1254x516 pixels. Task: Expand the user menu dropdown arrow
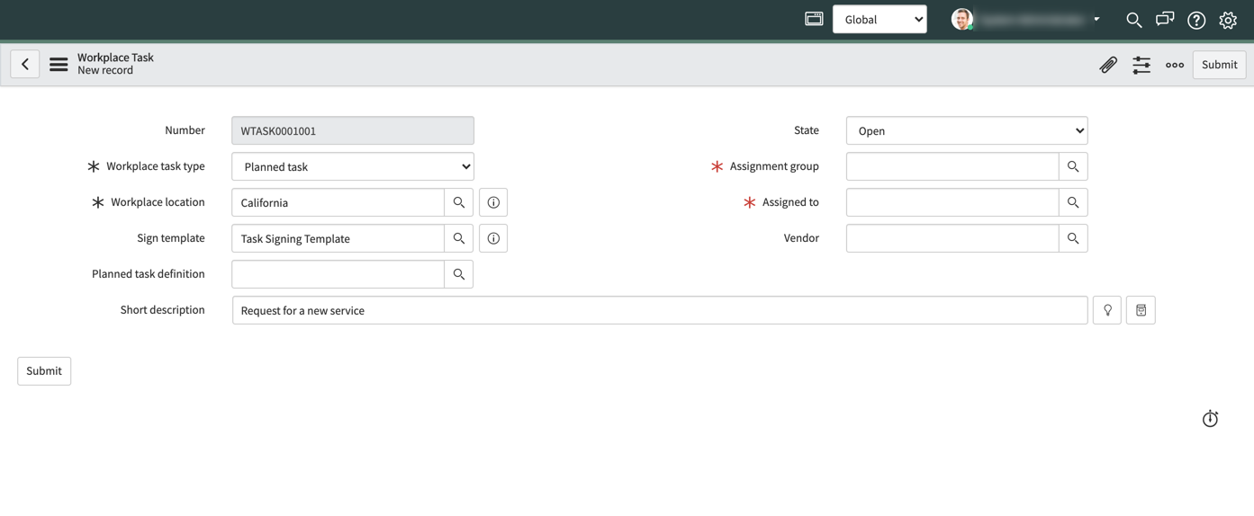(x=1096, y=19)
